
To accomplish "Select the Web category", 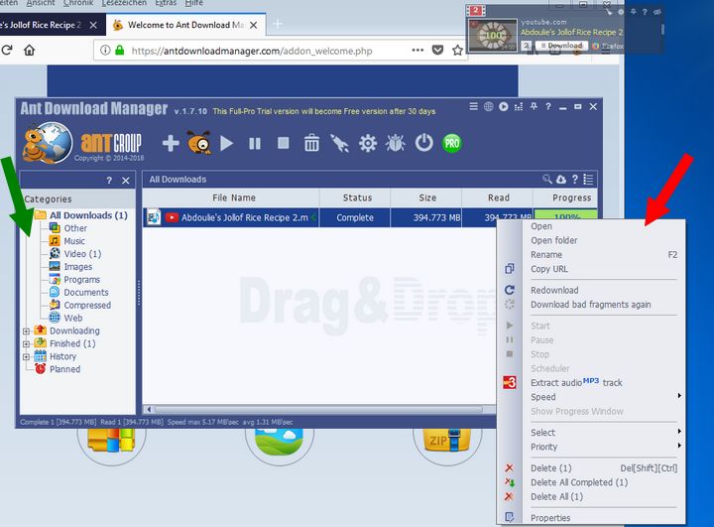I will [72, 318].
